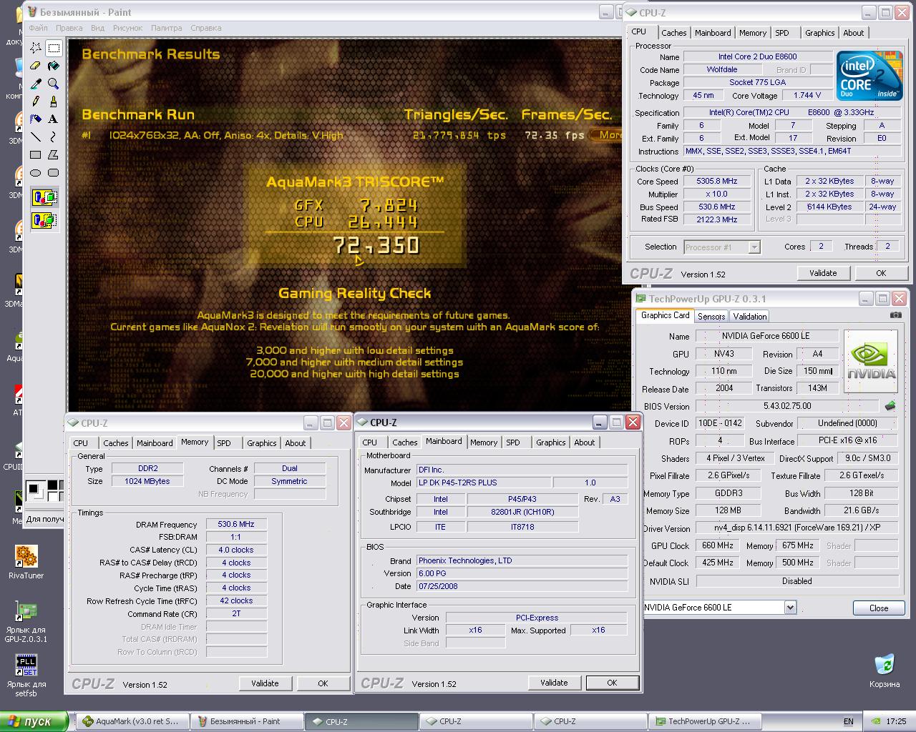916x732 pixels.
Task: Click OK in the CPU-Z Memory window
Action: tap(323, 683)
